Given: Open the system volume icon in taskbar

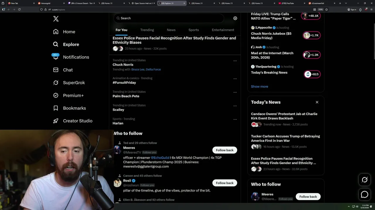Looking at the screenshot, I should (357, 206).
